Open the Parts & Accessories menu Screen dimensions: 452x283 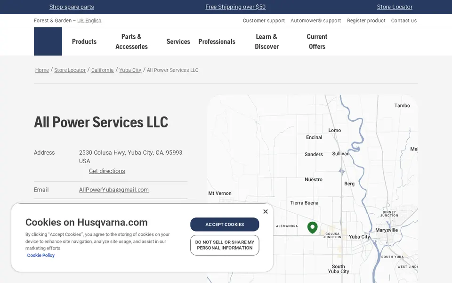[x=131, y=42]
